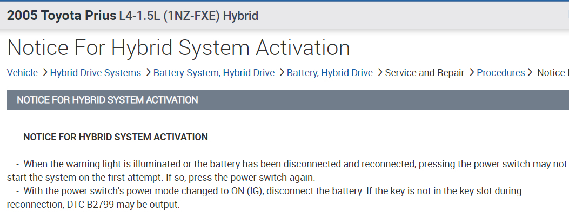Image resolution: width=569 pixels, height=218 pixels.
Task: Select Service and Repair breadcrumb
Action: point(424,73)
